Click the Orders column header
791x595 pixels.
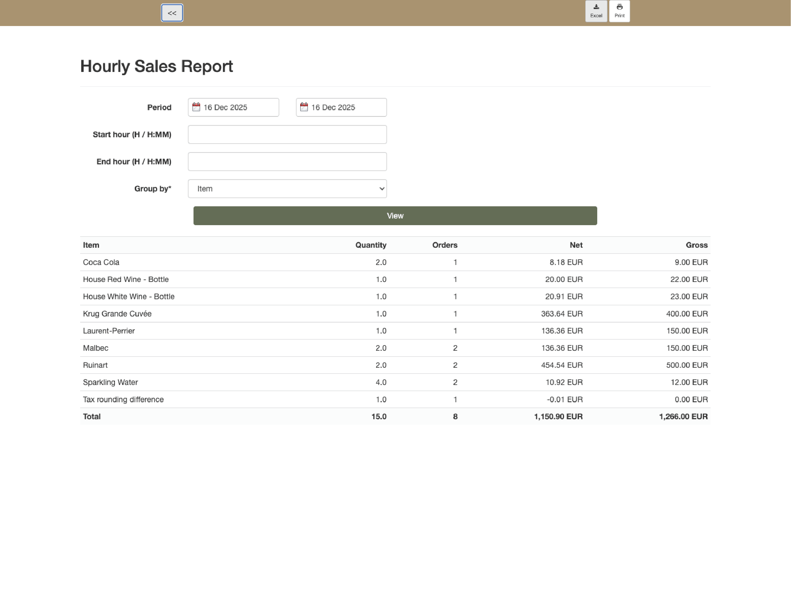click(445, 245)
